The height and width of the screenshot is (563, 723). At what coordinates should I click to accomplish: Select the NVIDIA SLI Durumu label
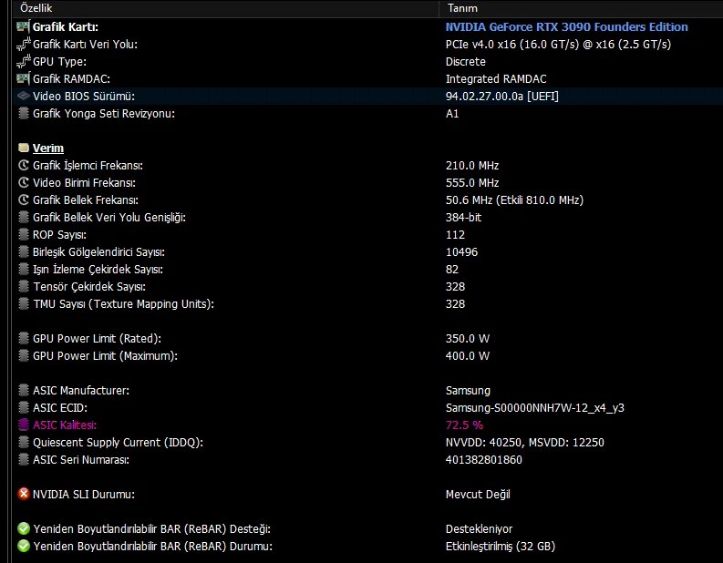(x=84, y=495)
